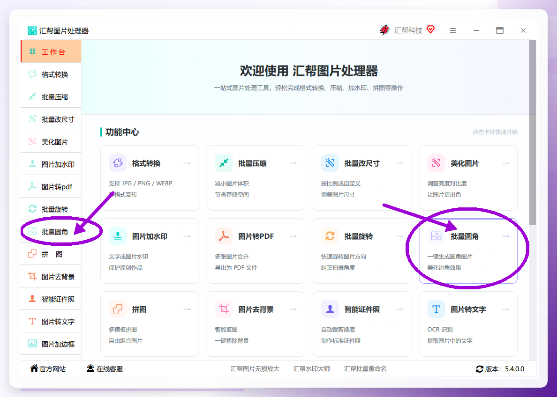Click the 批量旋转 sidebar icon
The width and height of the screenshot is (557, 397).
[32, 209]
